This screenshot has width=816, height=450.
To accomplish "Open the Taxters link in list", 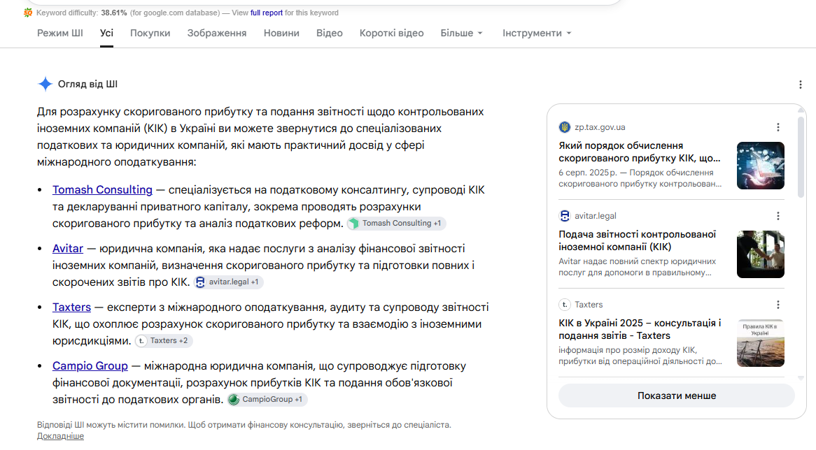I will tap(72, 307).
